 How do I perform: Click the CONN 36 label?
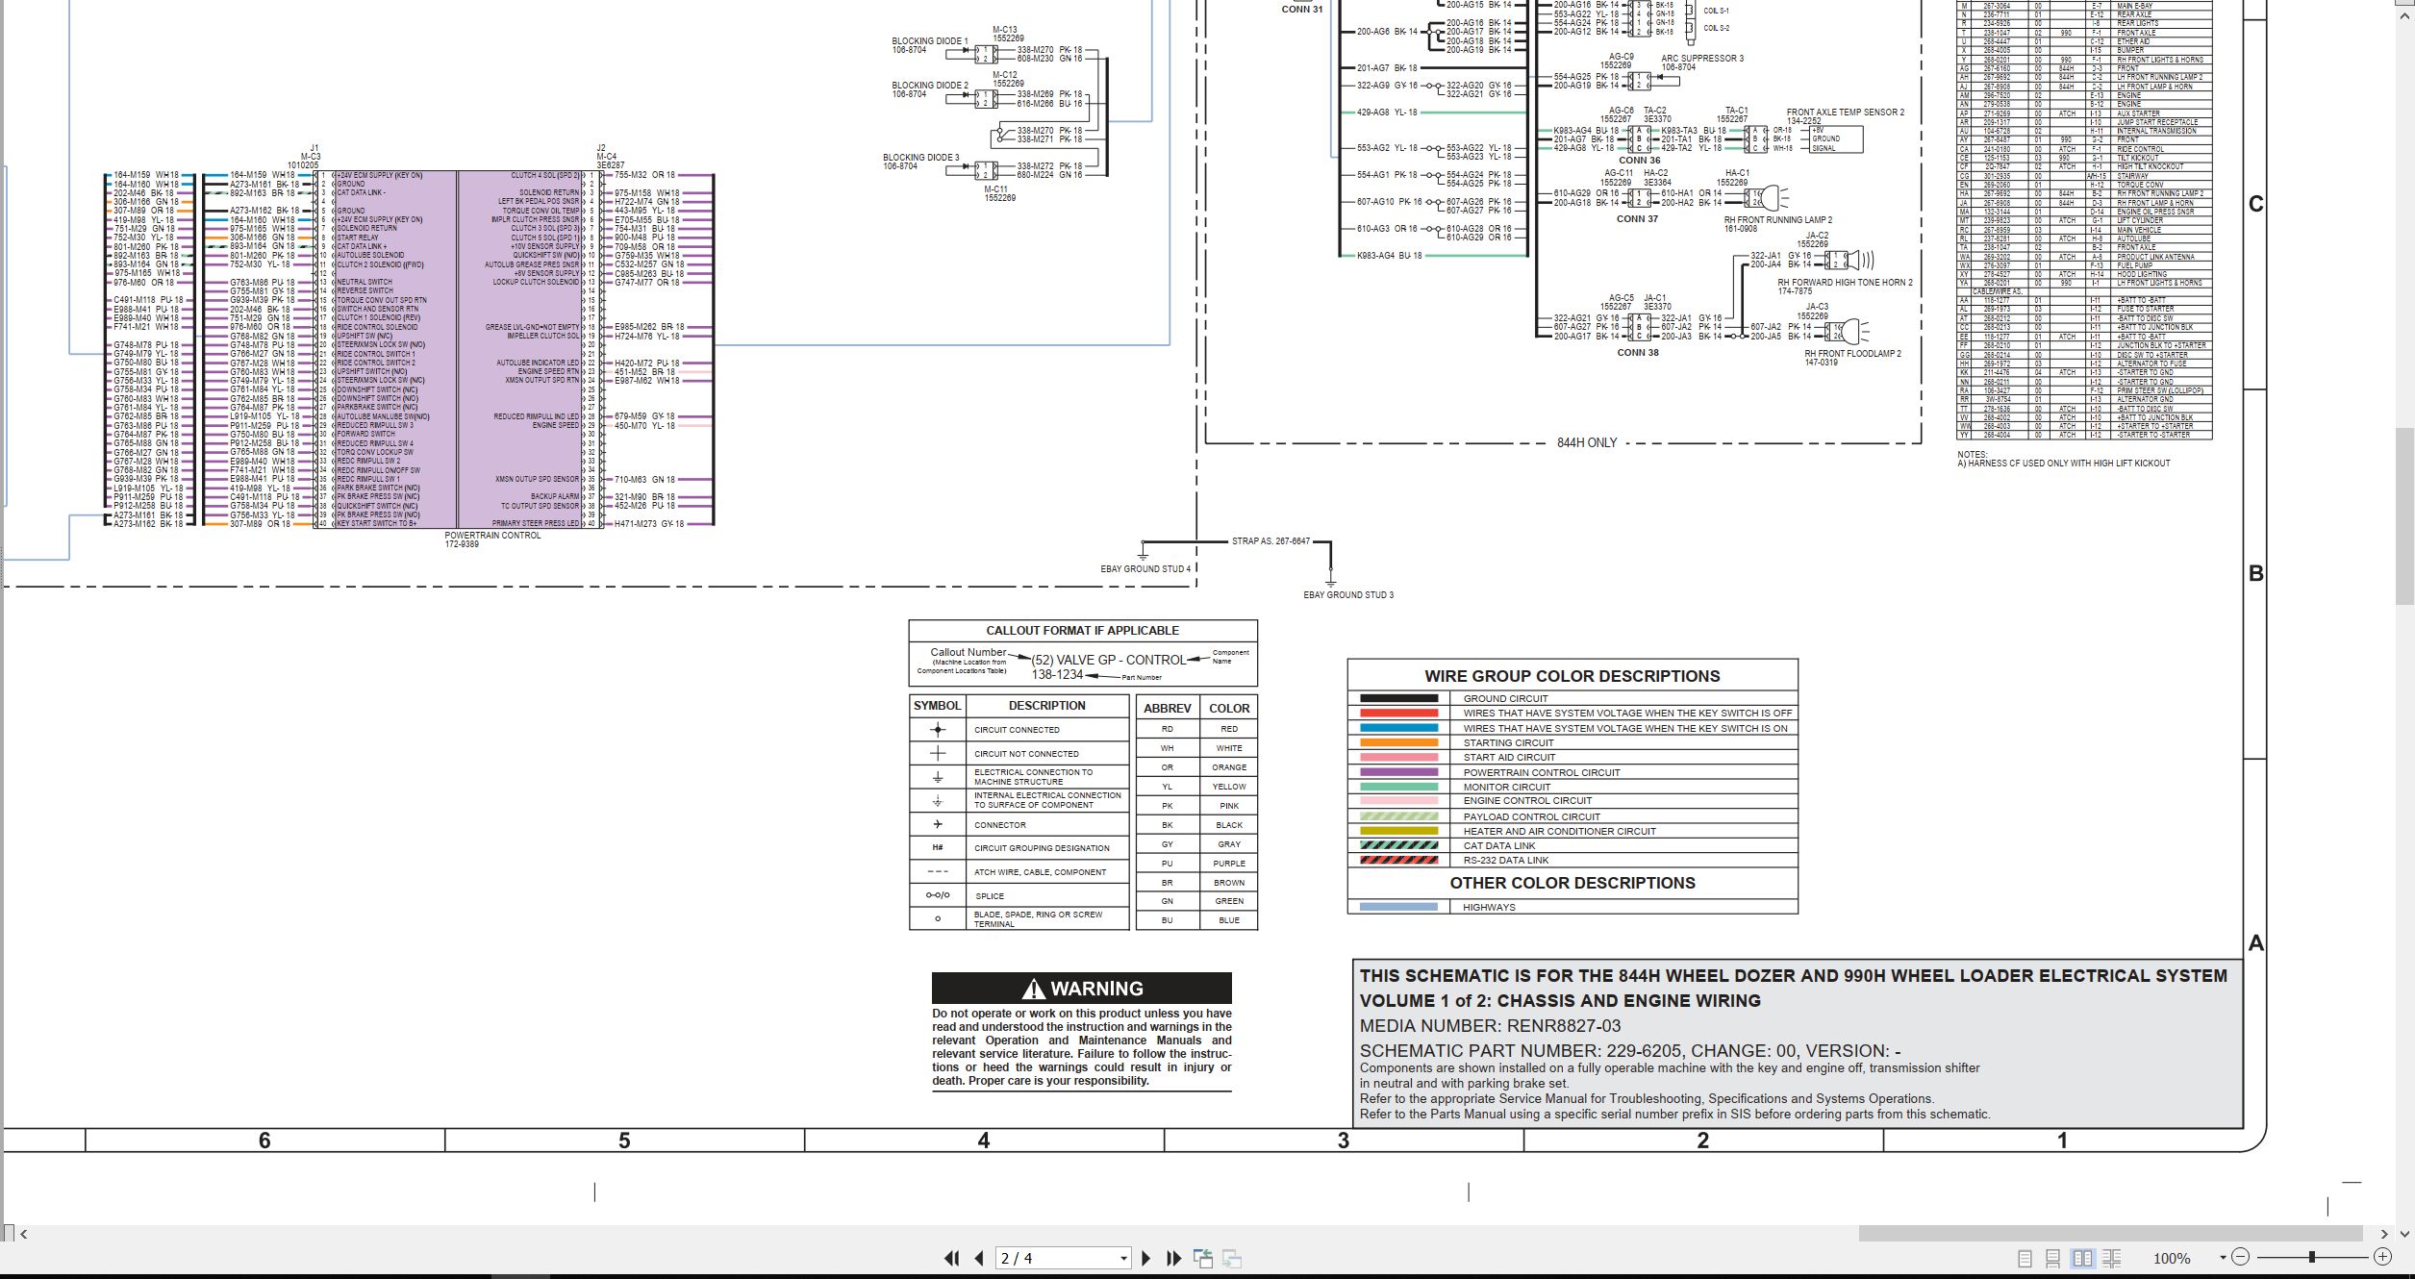click(x=1639, y=161)
